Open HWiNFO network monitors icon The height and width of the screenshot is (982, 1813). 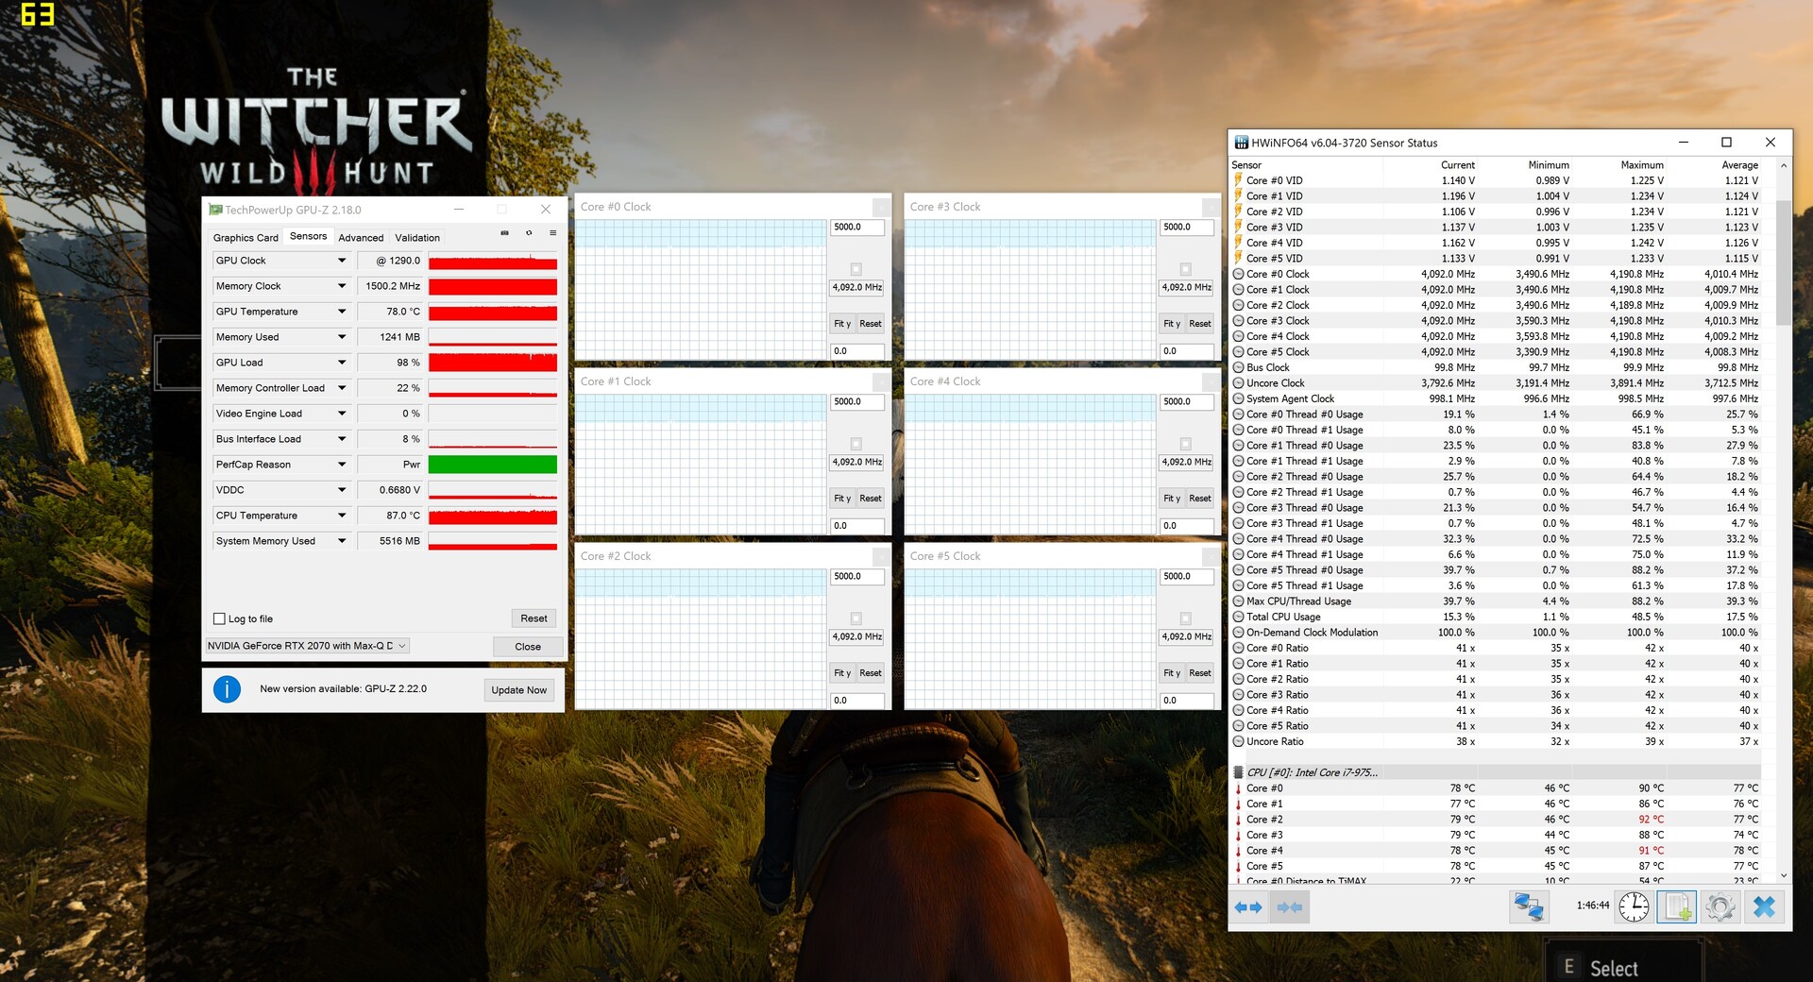click(1528, 907)
